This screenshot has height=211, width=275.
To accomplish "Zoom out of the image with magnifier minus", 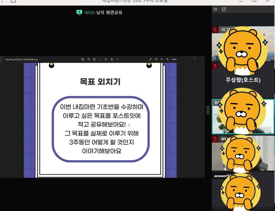I will (x=162, y=60).
